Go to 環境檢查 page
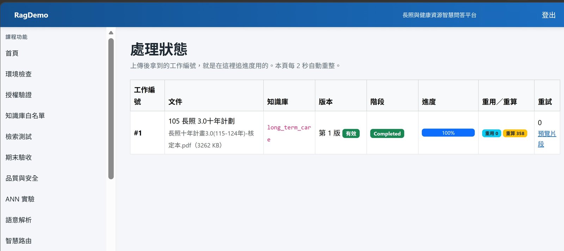The height and width of the screenshot is (251, 564). coord(19,74)
